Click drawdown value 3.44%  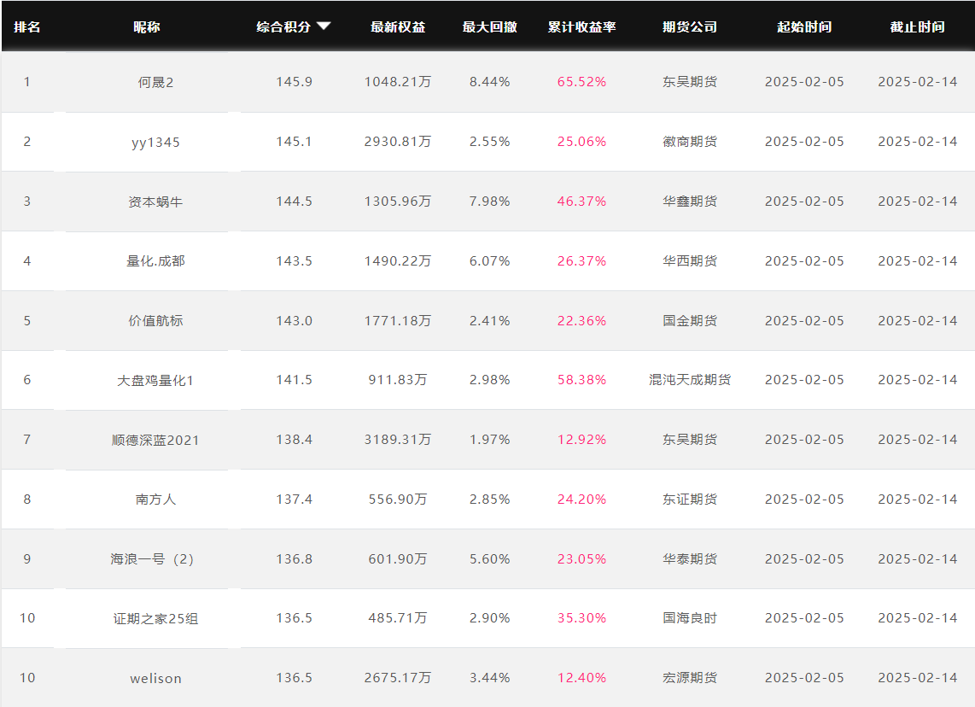pos(490,677)
